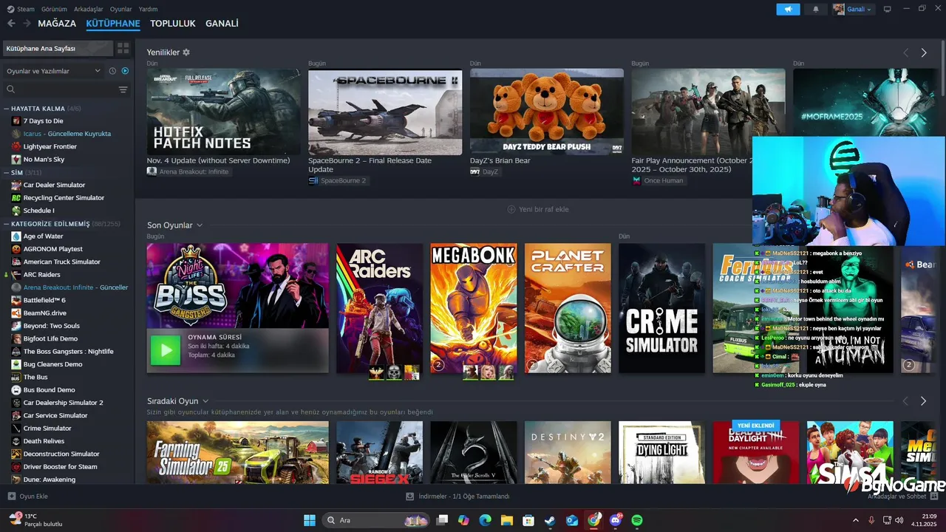Open Steam in the Windows taskbar
The width and height of the screenshot is (946, 532).
coord(550,520)
